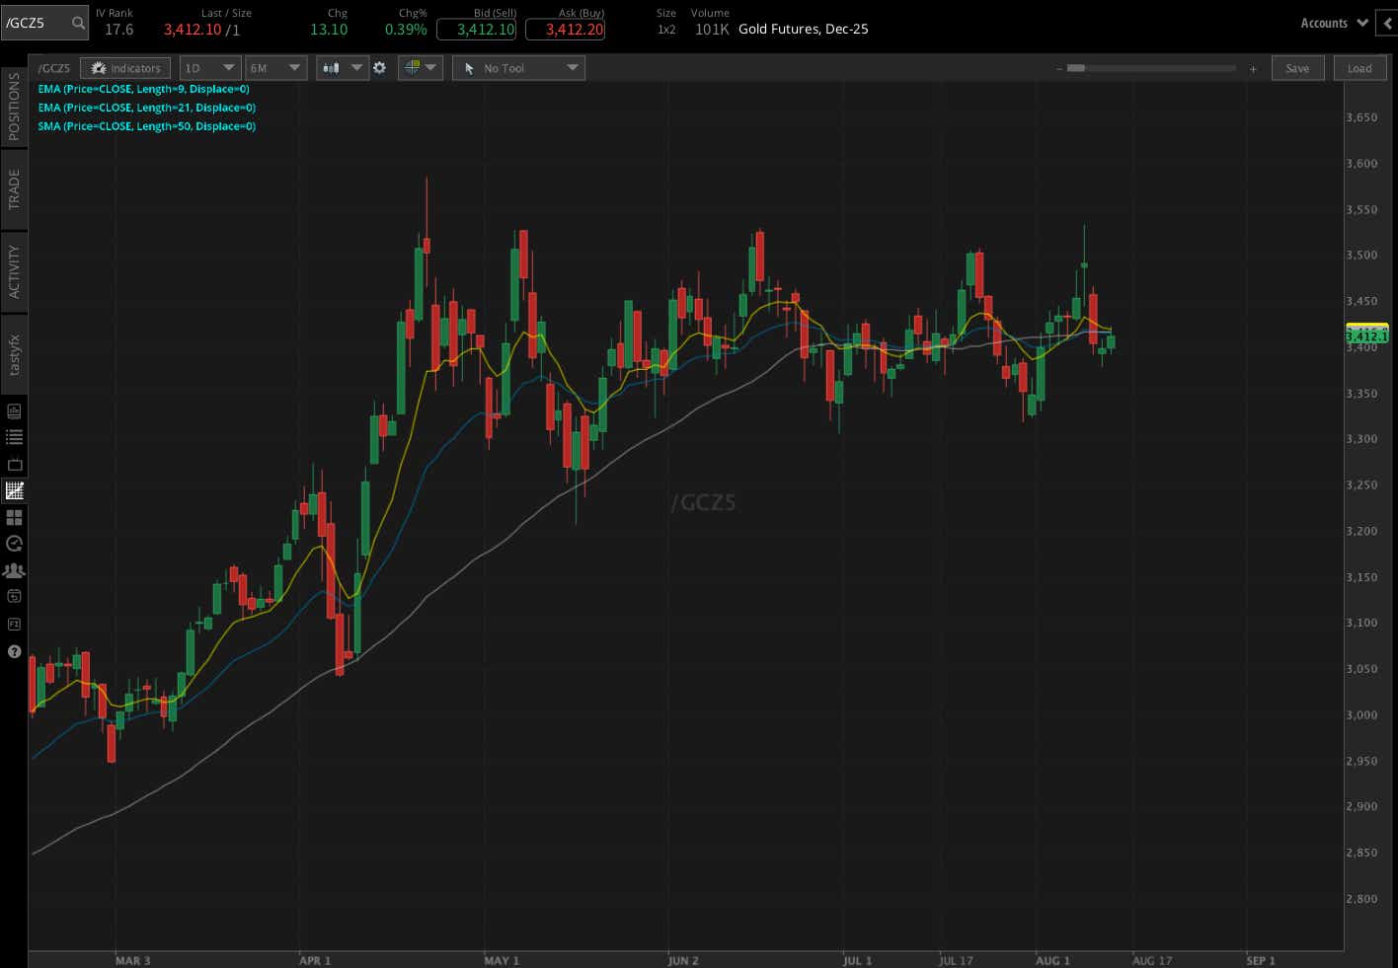Screen dimensions: 1398x968
Task: Click the JUL 1 date label
Action: tap(857, 960)
